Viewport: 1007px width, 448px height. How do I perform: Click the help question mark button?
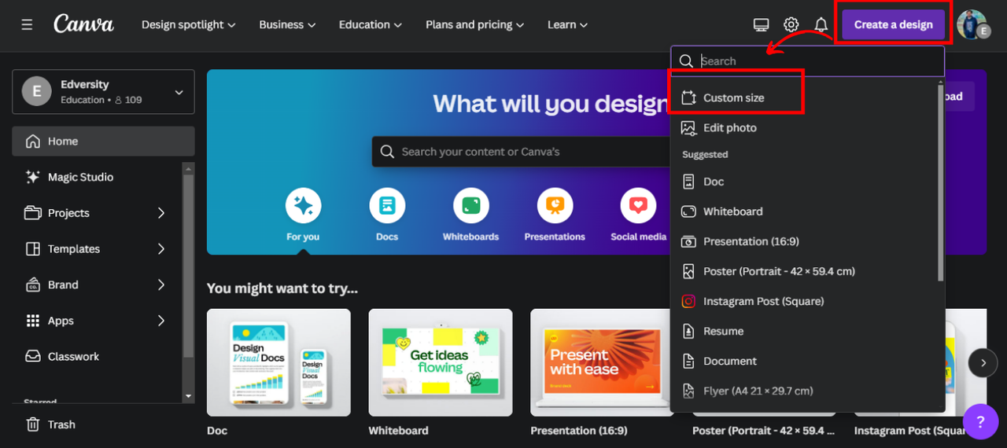coord(980,421)
